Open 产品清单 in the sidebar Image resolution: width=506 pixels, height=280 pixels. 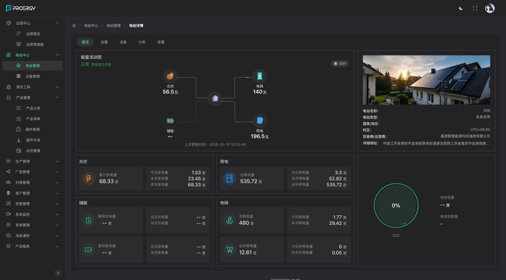33,119
